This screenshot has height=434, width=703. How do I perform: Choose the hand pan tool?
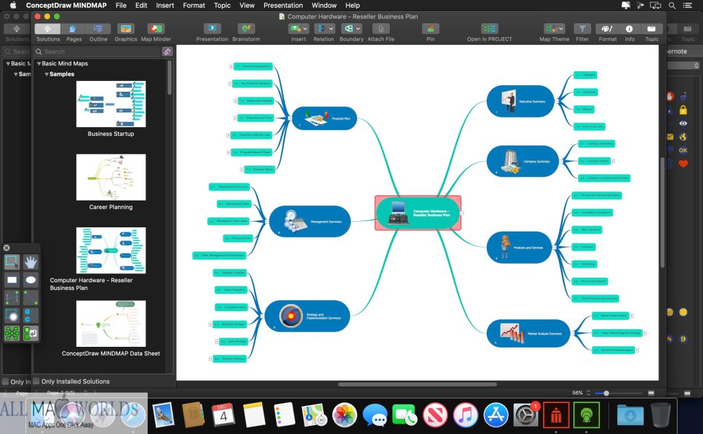click(30, 262)
